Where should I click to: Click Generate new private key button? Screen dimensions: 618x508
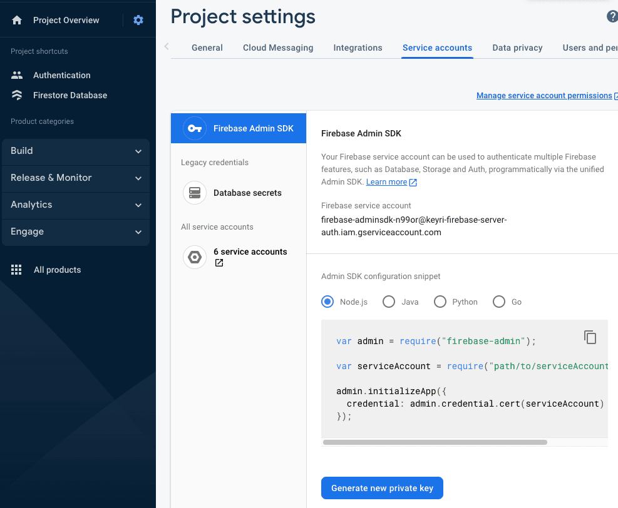click(382, 489)
